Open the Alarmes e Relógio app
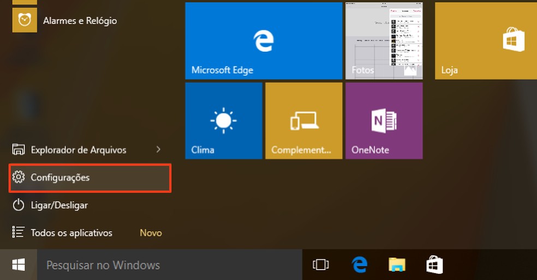 [x=65, y=21]
